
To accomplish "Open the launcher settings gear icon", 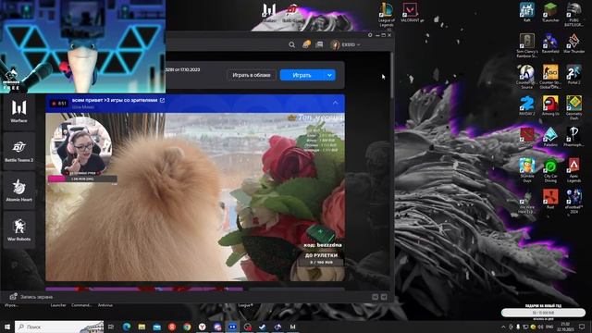I will tap(370, 35).
